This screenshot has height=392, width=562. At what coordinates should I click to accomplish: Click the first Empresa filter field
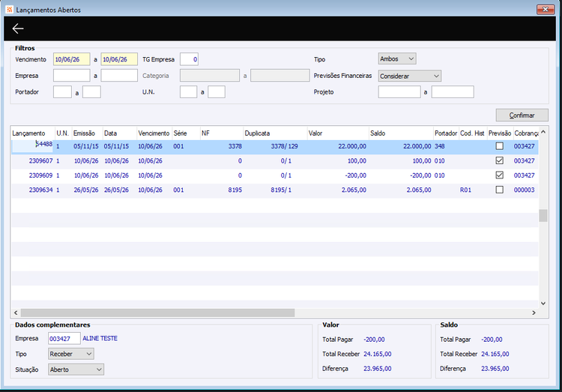(71, 75)
